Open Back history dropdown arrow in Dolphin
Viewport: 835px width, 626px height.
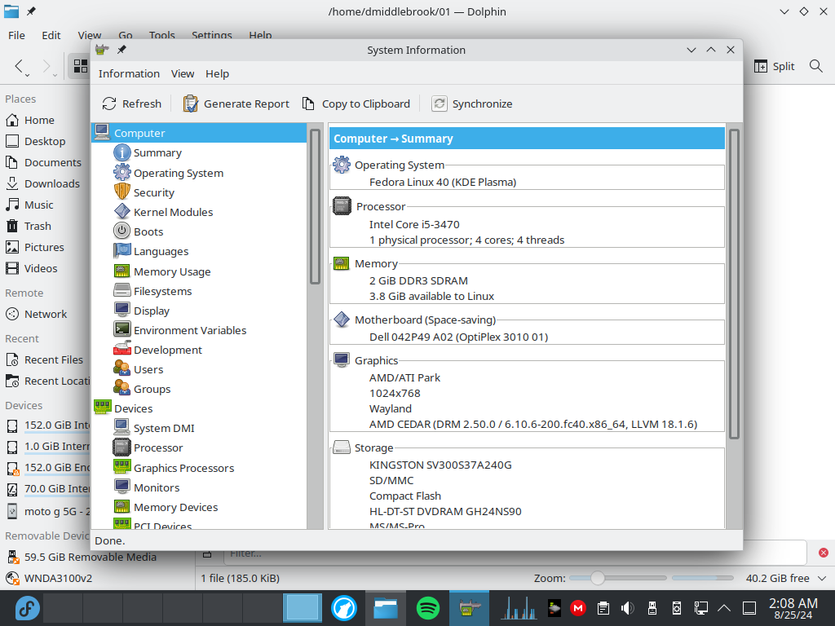[28, 75]
